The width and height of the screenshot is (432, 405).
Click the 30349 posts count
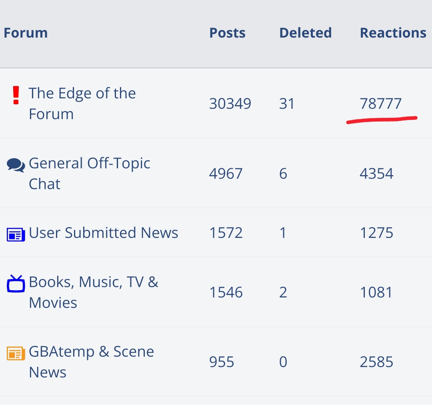coord(230,104)
